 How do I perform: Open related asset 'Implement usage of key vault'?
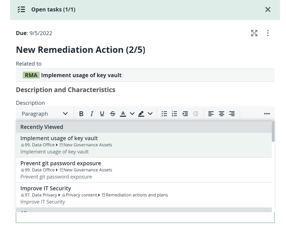81,75
